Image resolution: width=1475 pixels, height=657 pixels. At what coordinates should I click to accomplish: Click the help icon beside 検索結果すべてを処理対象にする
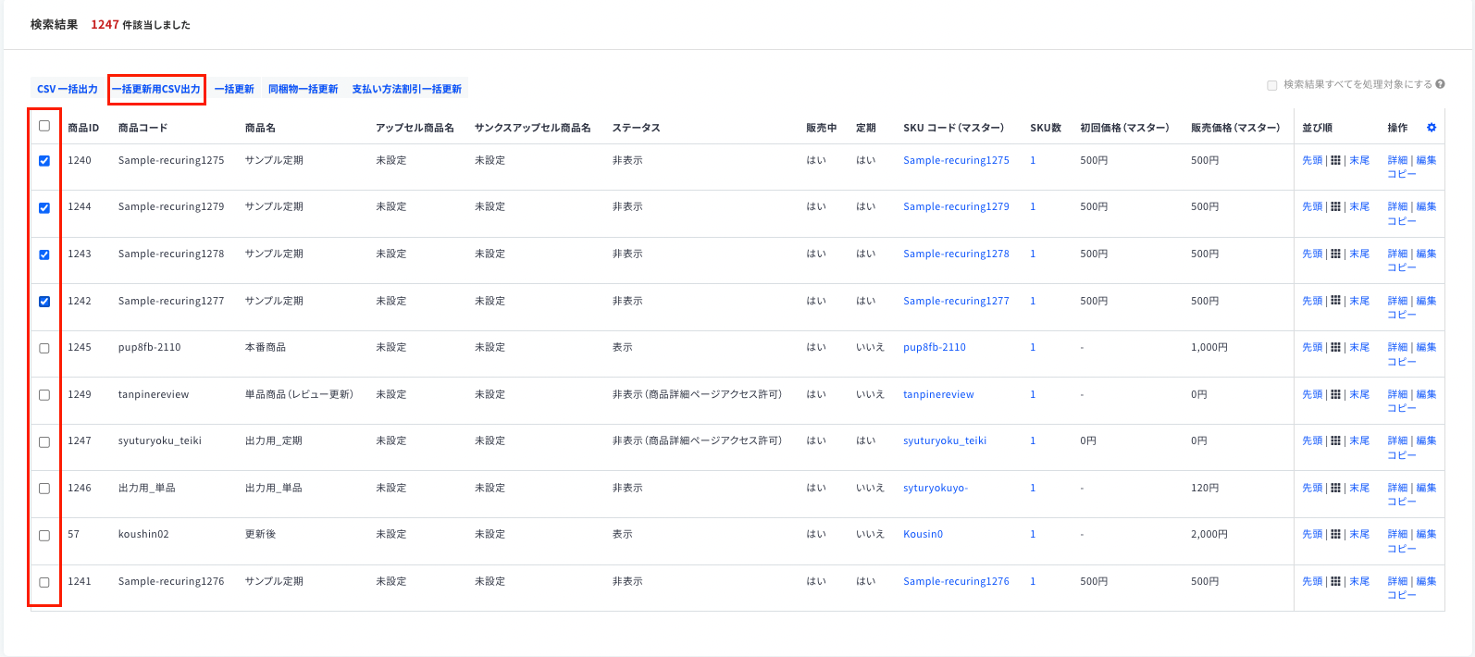coord(1441,84)
